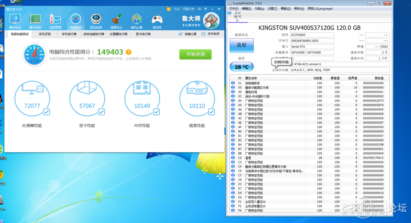The height and width of the screenshot is (223, 411).
Task: Select the C: drive tab showing 良好 28 °C
Action: tap(238, 17)
